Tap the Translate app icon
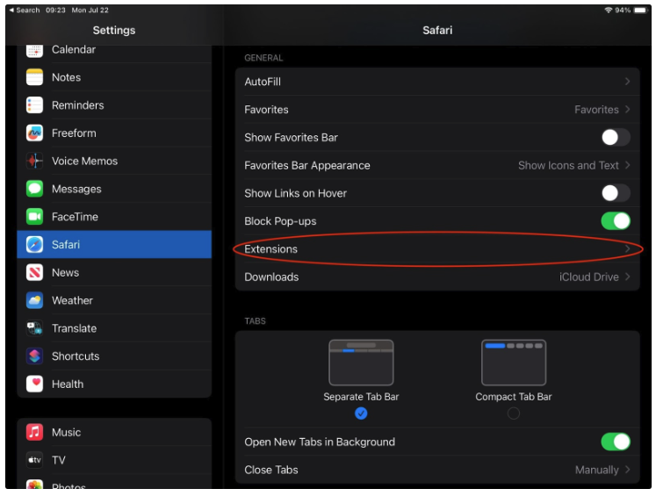This screenshot has height=496, width=656. 34,328
